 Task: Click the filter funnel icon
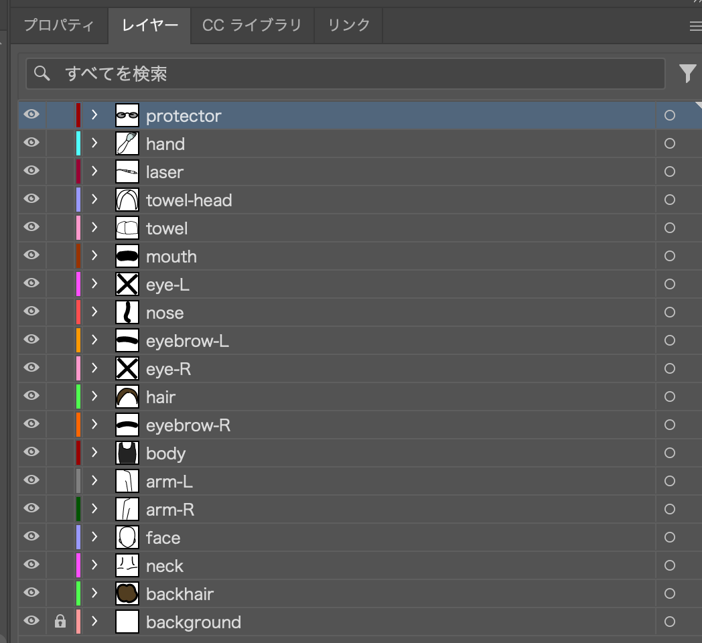(687, 74)
